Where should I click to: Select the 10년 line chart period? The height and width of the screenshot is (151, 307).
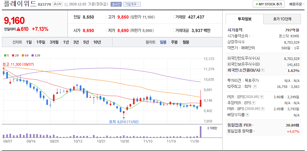[x=97, y=42]
